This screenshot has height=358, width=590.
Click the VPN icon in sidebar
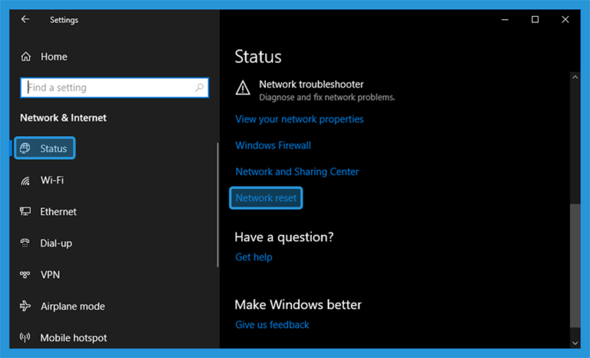click(x=25, y=274)
